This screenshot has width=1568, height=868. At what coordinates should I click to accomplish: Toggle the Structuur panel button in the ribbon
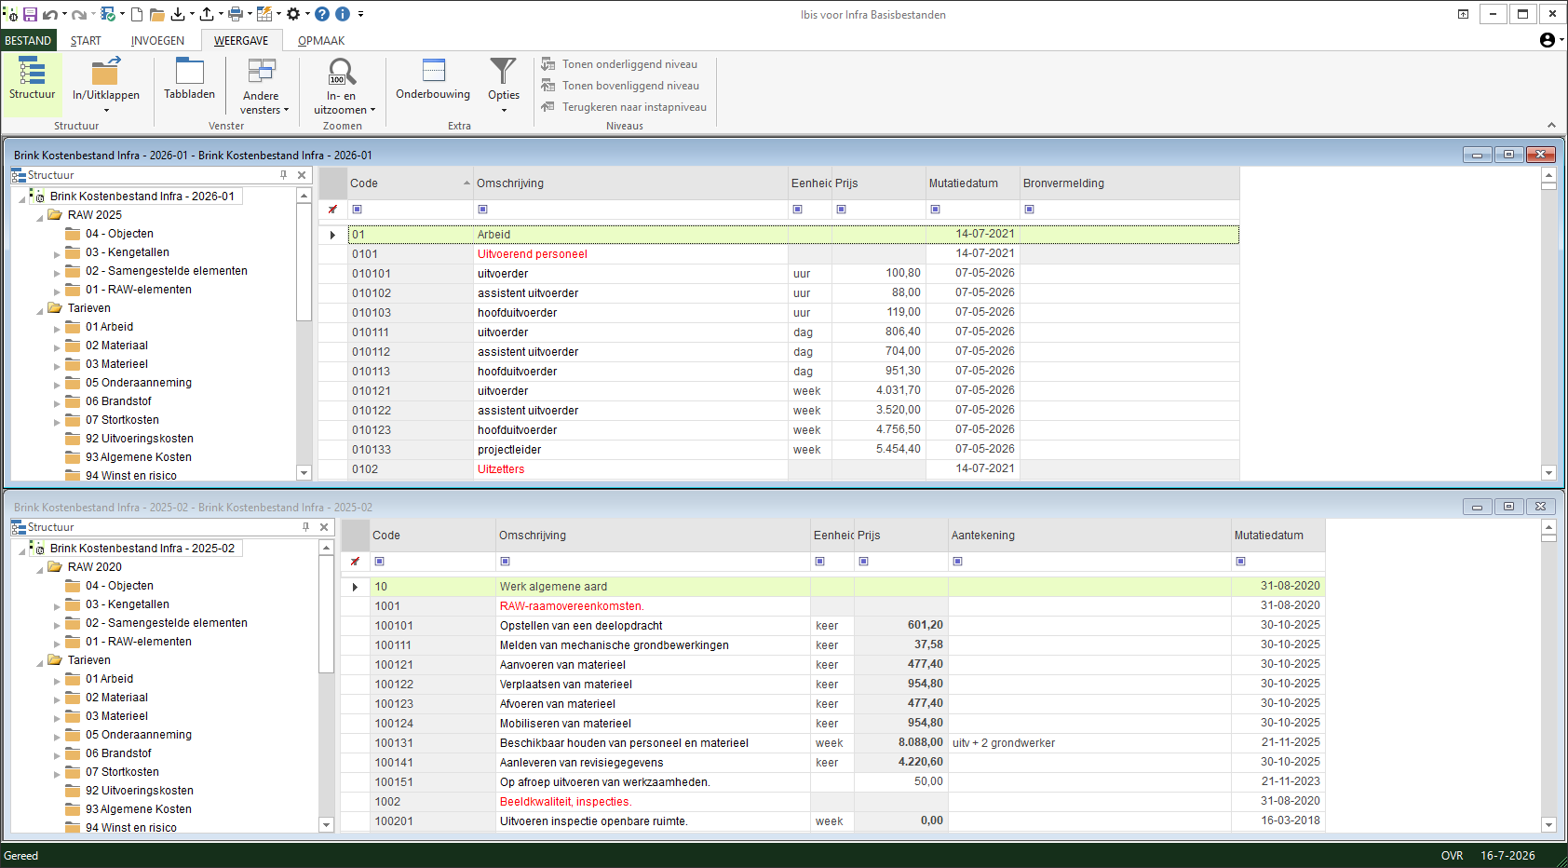coord(32,83)
